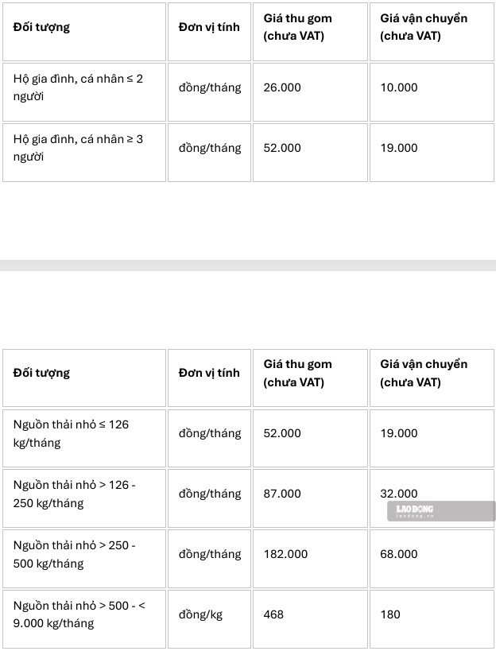Click the gray divider bar between tables
Screen dimensions: 496x651
pyautogui.click(x=248, y=265)
